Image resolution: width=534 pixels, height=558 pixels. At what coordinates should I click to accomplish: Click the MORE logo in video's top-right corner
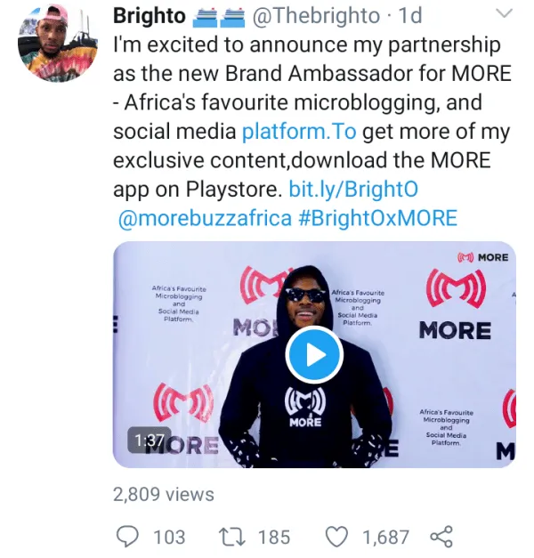pos(483,257)
